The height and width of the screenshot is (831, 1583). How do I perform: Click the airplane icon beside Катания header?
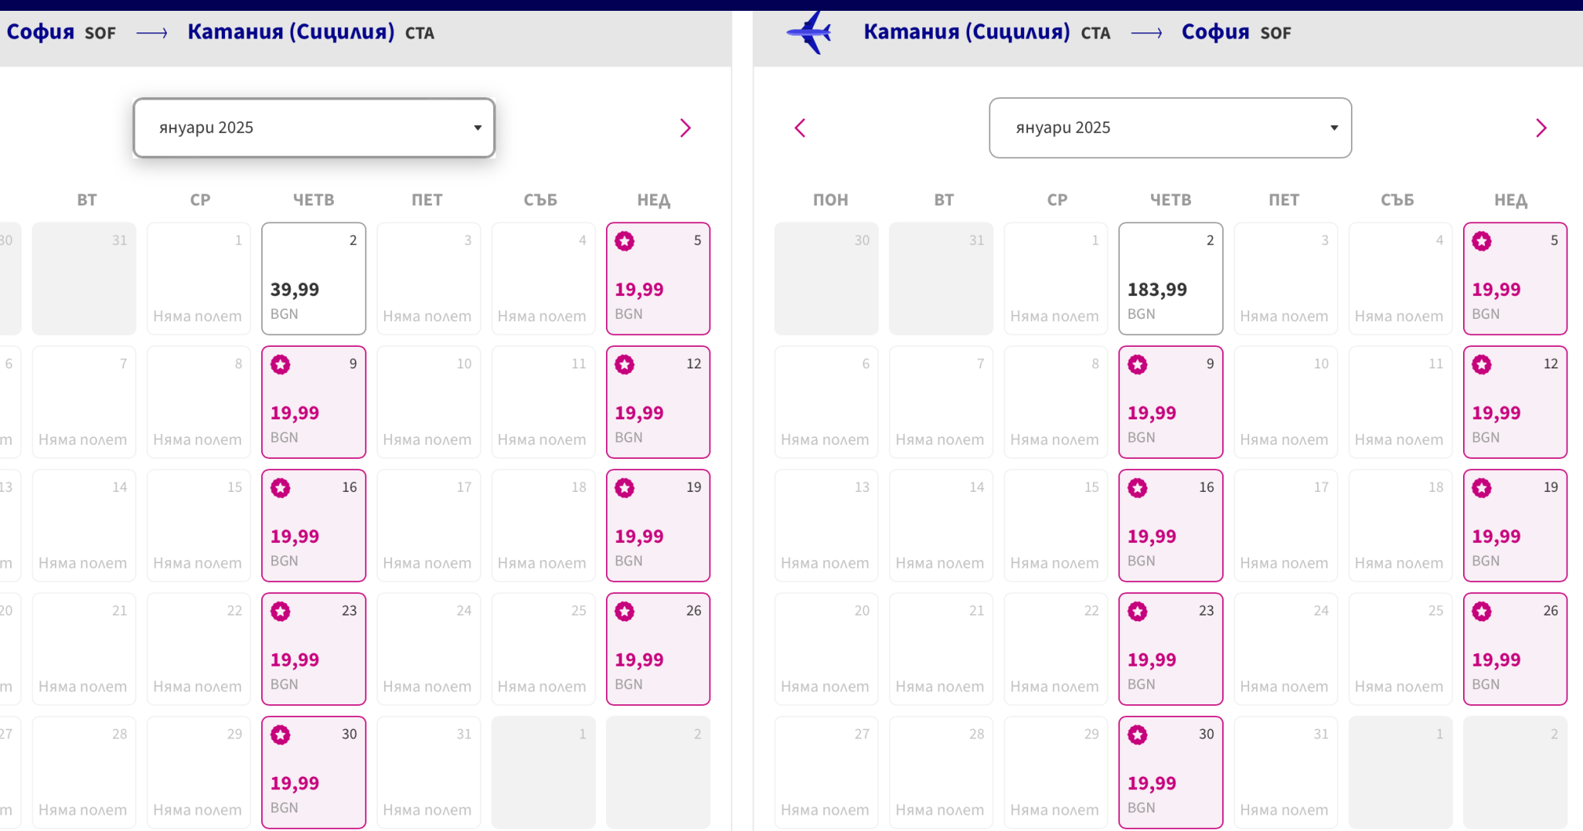click(x=809, y=33)
